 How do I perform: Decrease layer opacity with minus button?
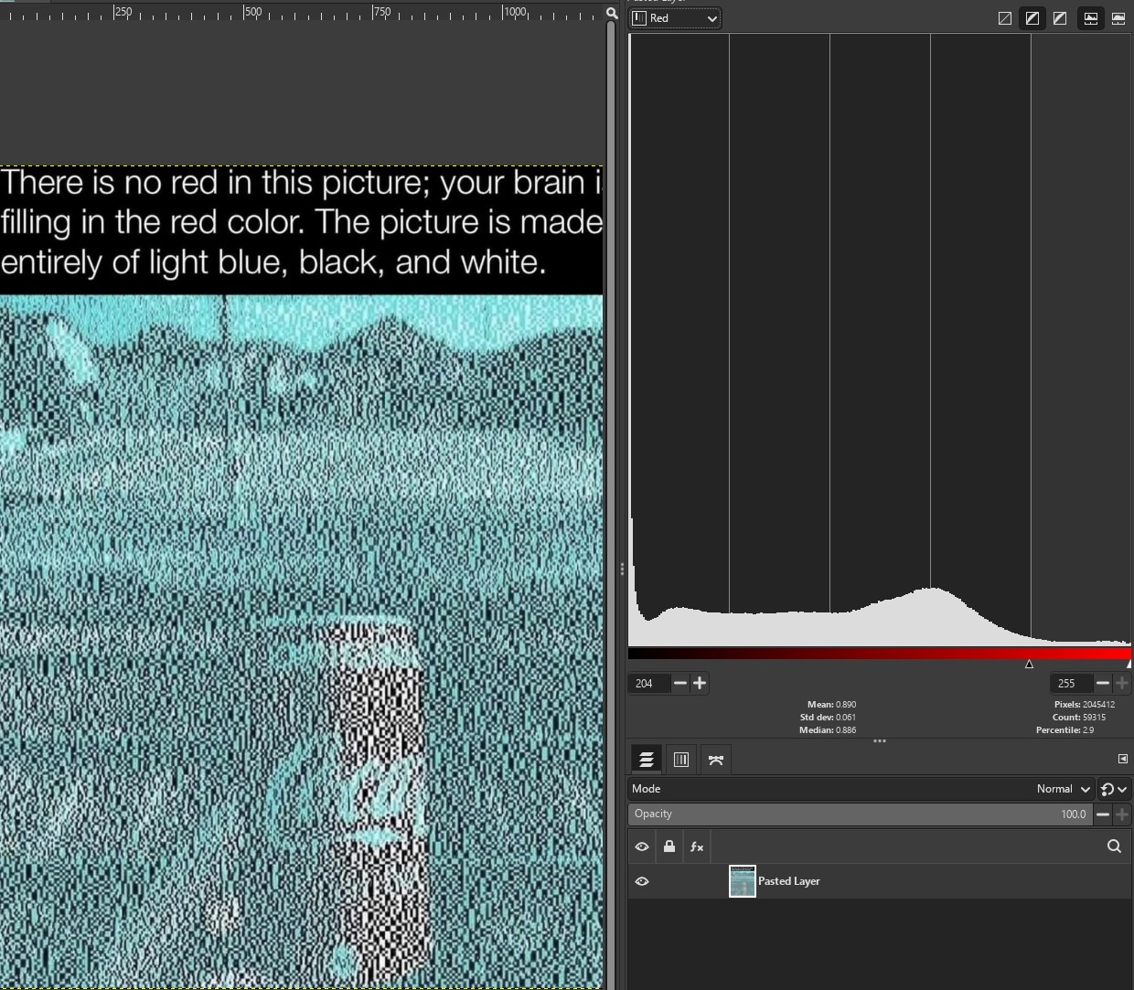(x=1103, y=814)
